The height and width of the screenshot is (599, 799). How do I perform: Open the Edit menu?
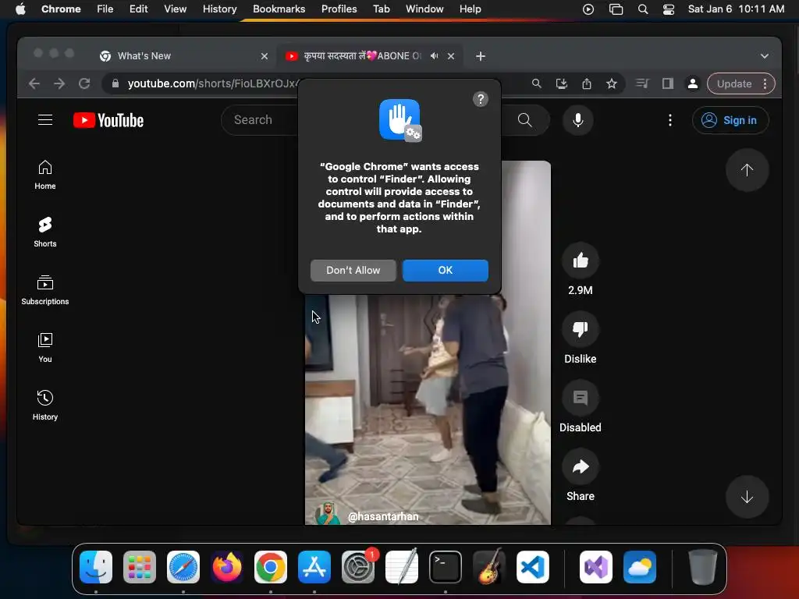click(139, 9)
